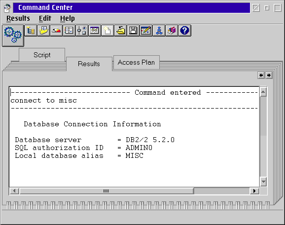Click the Command Center title bar icon
The width and height of the screenshot is (285, 225).
[7, 8]
